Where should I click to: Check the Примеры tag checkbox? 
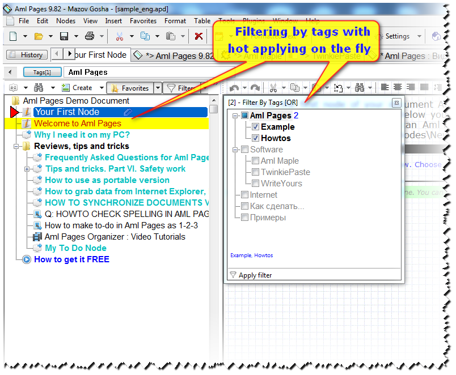pos(245,218)
